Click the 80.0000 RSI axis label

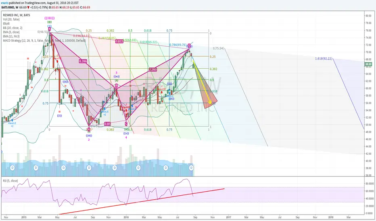point(369,184)
